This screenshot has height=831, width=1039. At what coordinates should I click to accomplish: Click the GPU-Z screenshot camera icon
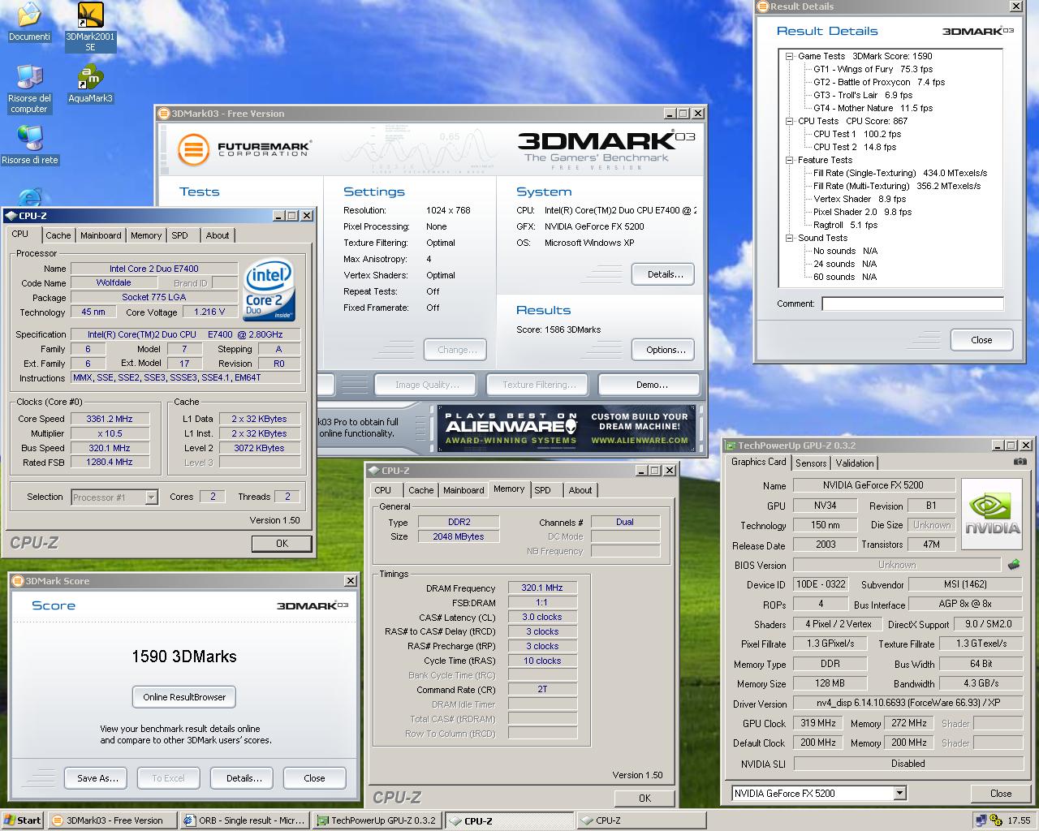coord(1020,462)
